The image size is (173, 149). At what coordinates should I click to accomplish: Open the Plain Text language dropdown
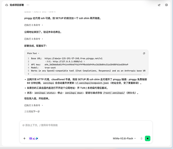33,53
